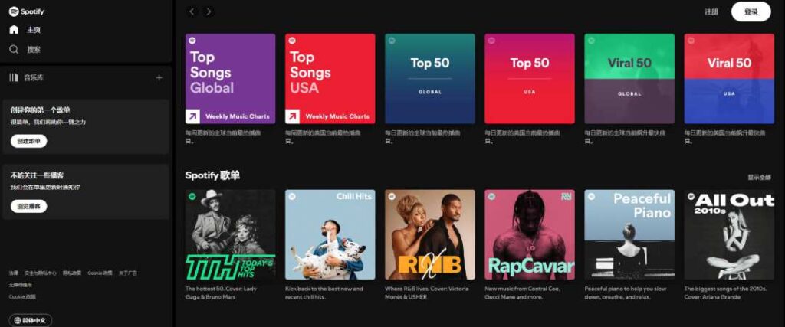Click the Spotify logo in the sidebar

point(27,11)
